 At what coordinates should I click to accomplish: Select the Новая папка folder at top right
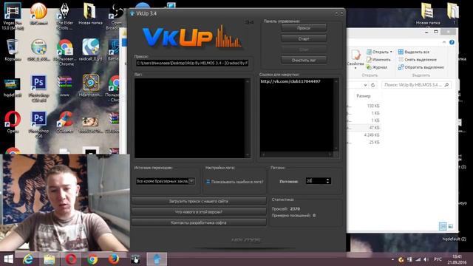pyautogui.click(x=427, y=14)
